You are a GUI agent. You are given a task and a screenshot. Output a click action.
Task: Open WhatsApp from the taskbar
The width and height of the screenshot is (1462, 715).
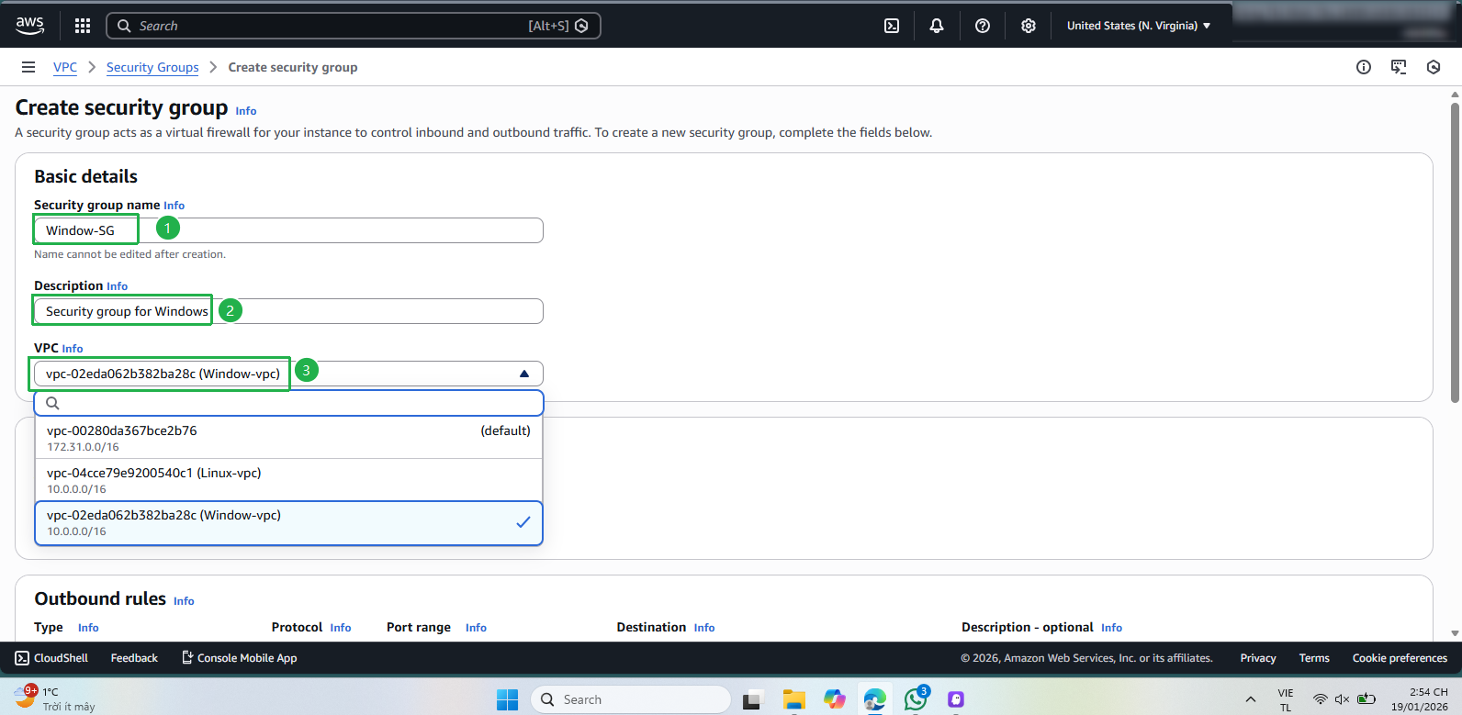pos(916,699)
